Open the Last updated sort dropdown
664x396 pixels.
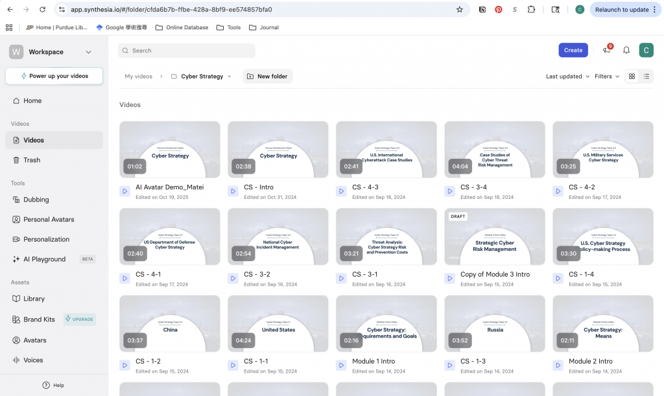(x=567, y=76)
